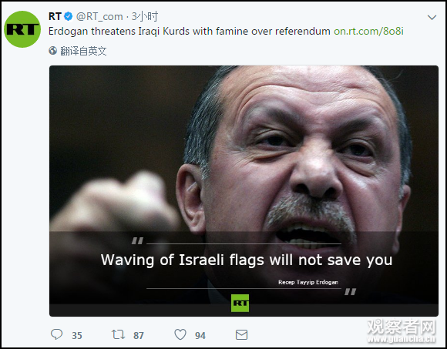
Task: Click the Israeli flags quote text in image
Action: click(247, 260)
